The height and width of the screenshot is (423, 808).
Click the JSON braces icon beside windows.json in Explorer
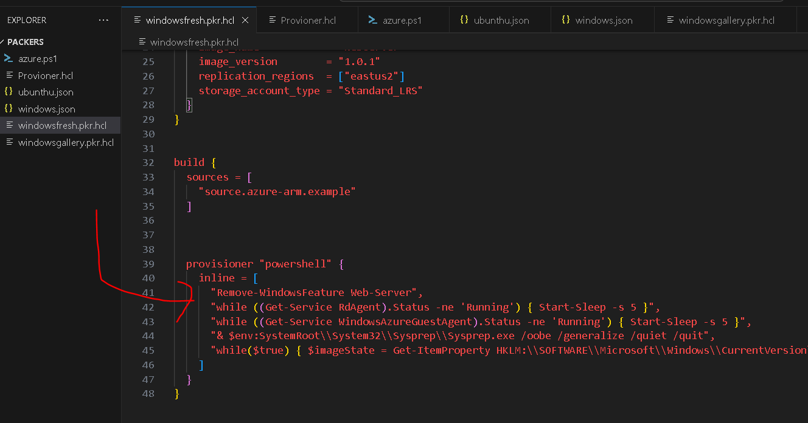pos(9,109)
